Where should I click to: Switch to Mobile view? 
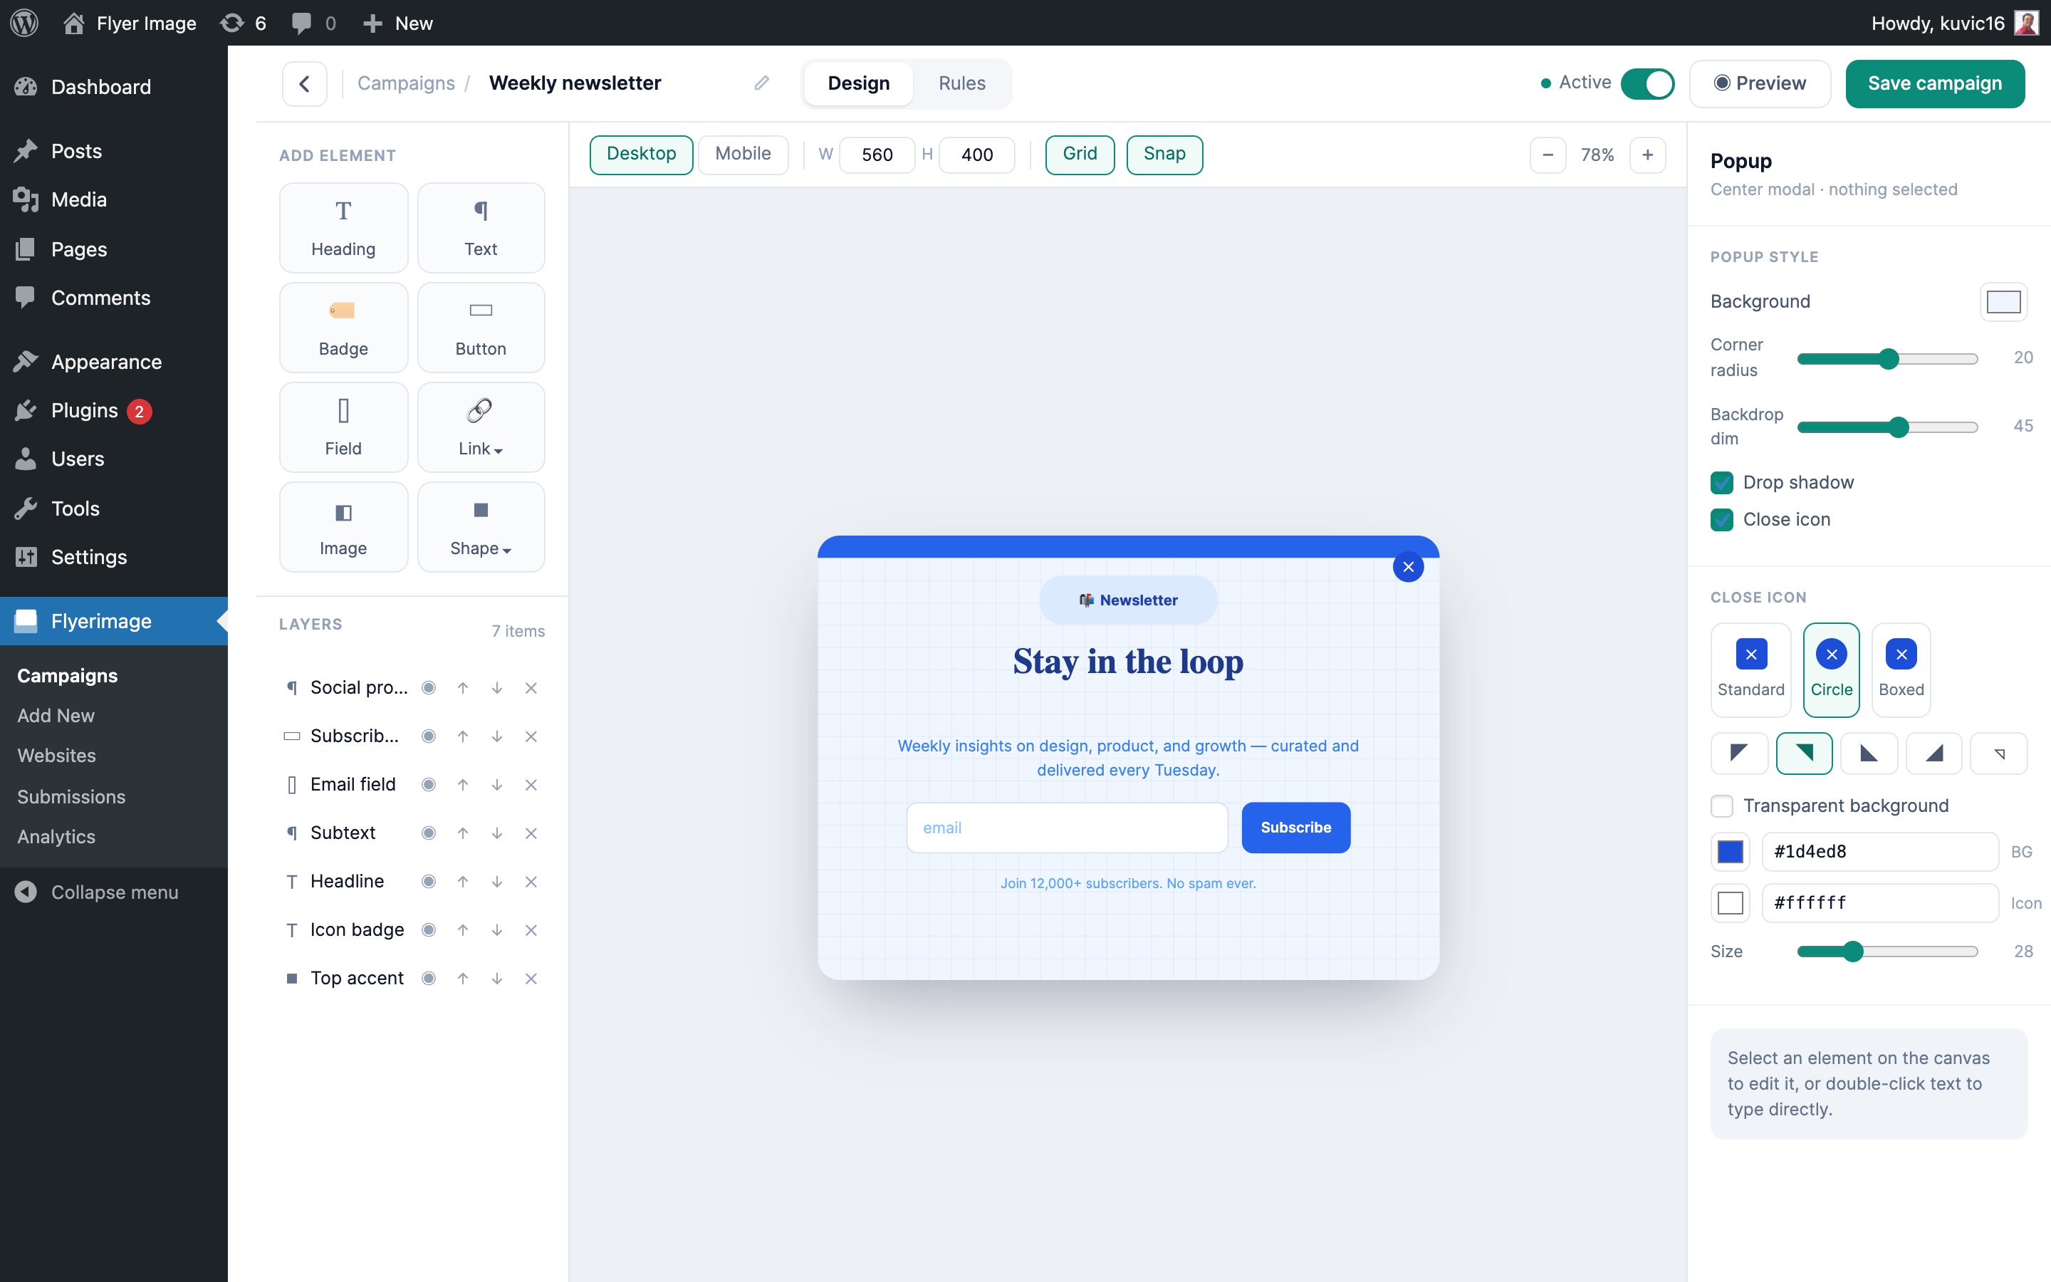(x=743, y=155)
